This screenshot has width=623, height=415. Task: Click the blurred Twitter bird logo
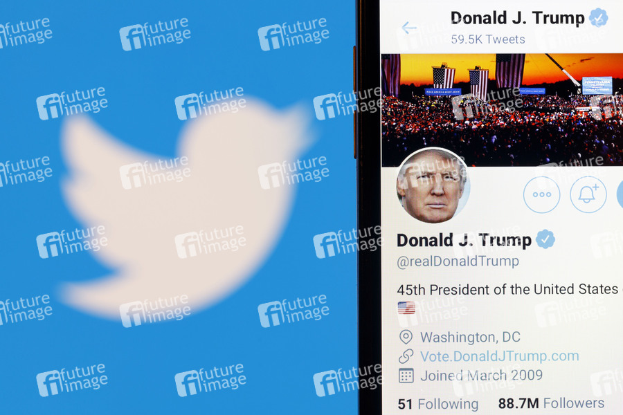click(183, 208)
